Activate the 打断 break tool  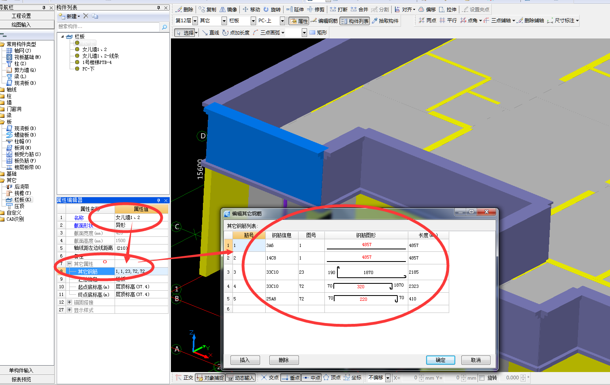pyautogui.click(x=339, y=9)
